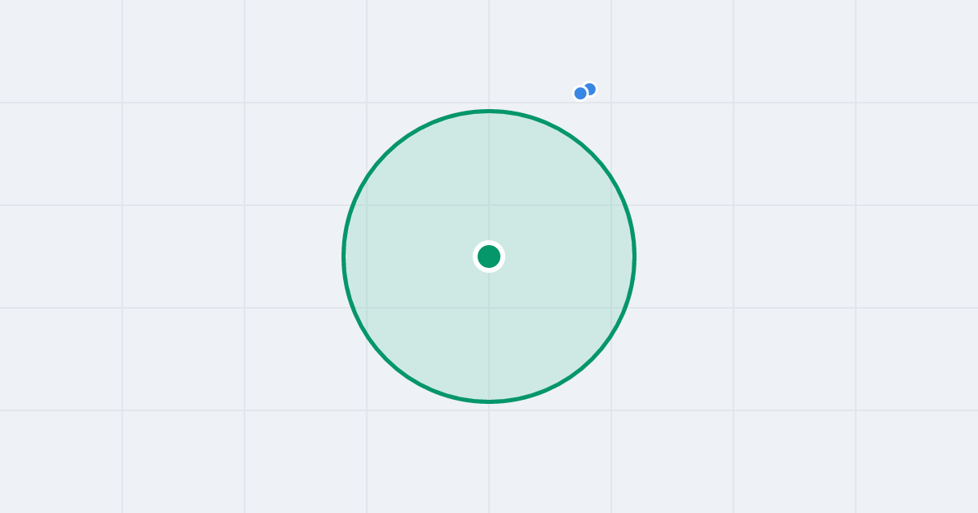
Task: Click the green circle outline at its topmost point
Action: [x=489, y=111]
